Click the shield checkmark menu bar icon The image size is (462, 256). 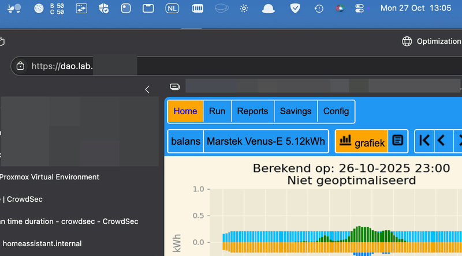[x=295, y=9]
